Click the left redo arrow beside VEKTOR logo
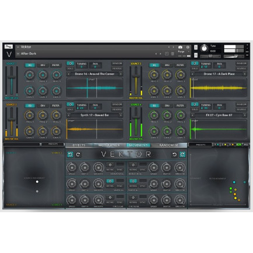253x253 pixels. coord(78,154)
